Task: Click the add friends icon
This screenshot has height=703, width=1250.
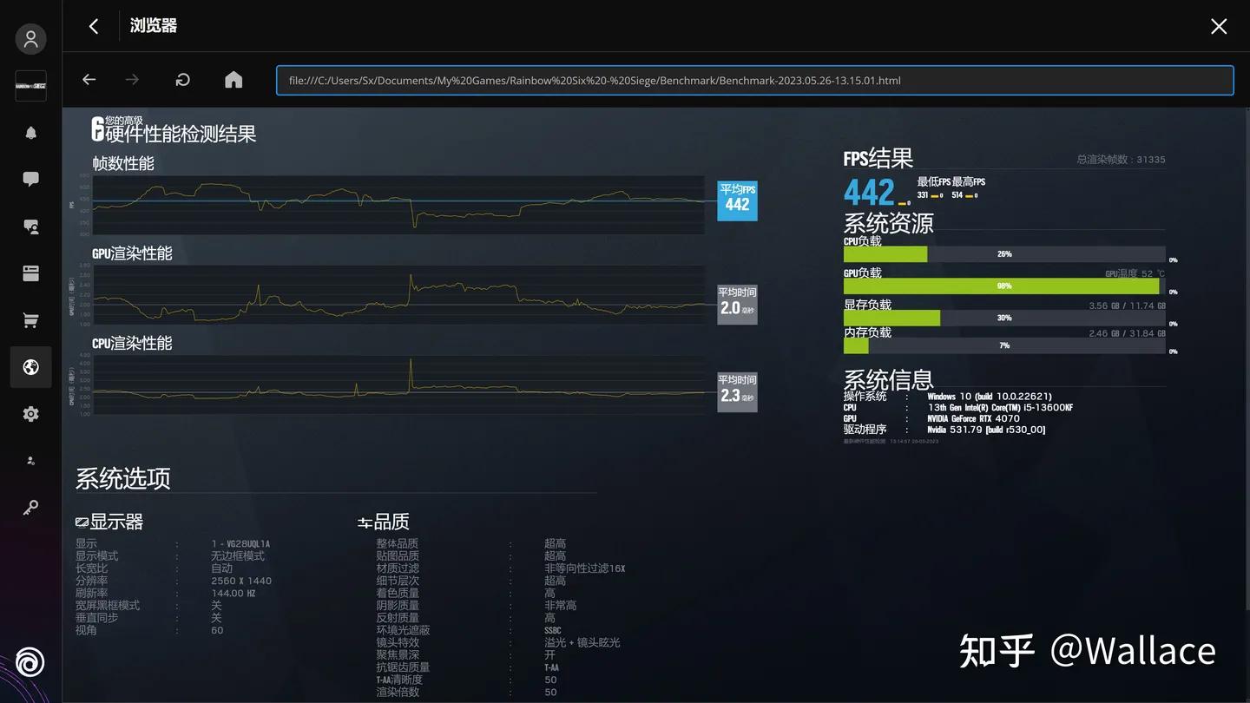Action: (x=30, y=460)
